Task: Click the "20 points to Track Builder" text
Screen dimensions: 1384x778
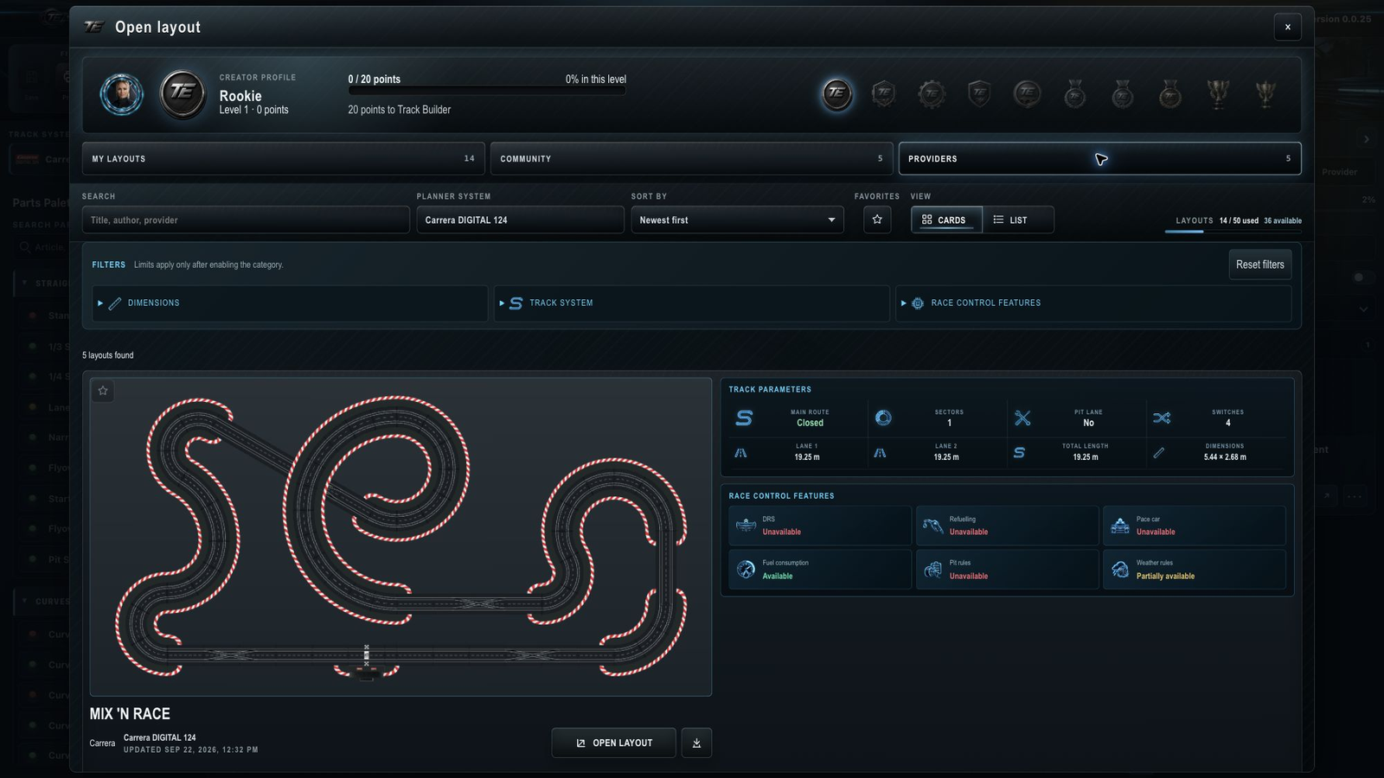Action: (400, 110)
